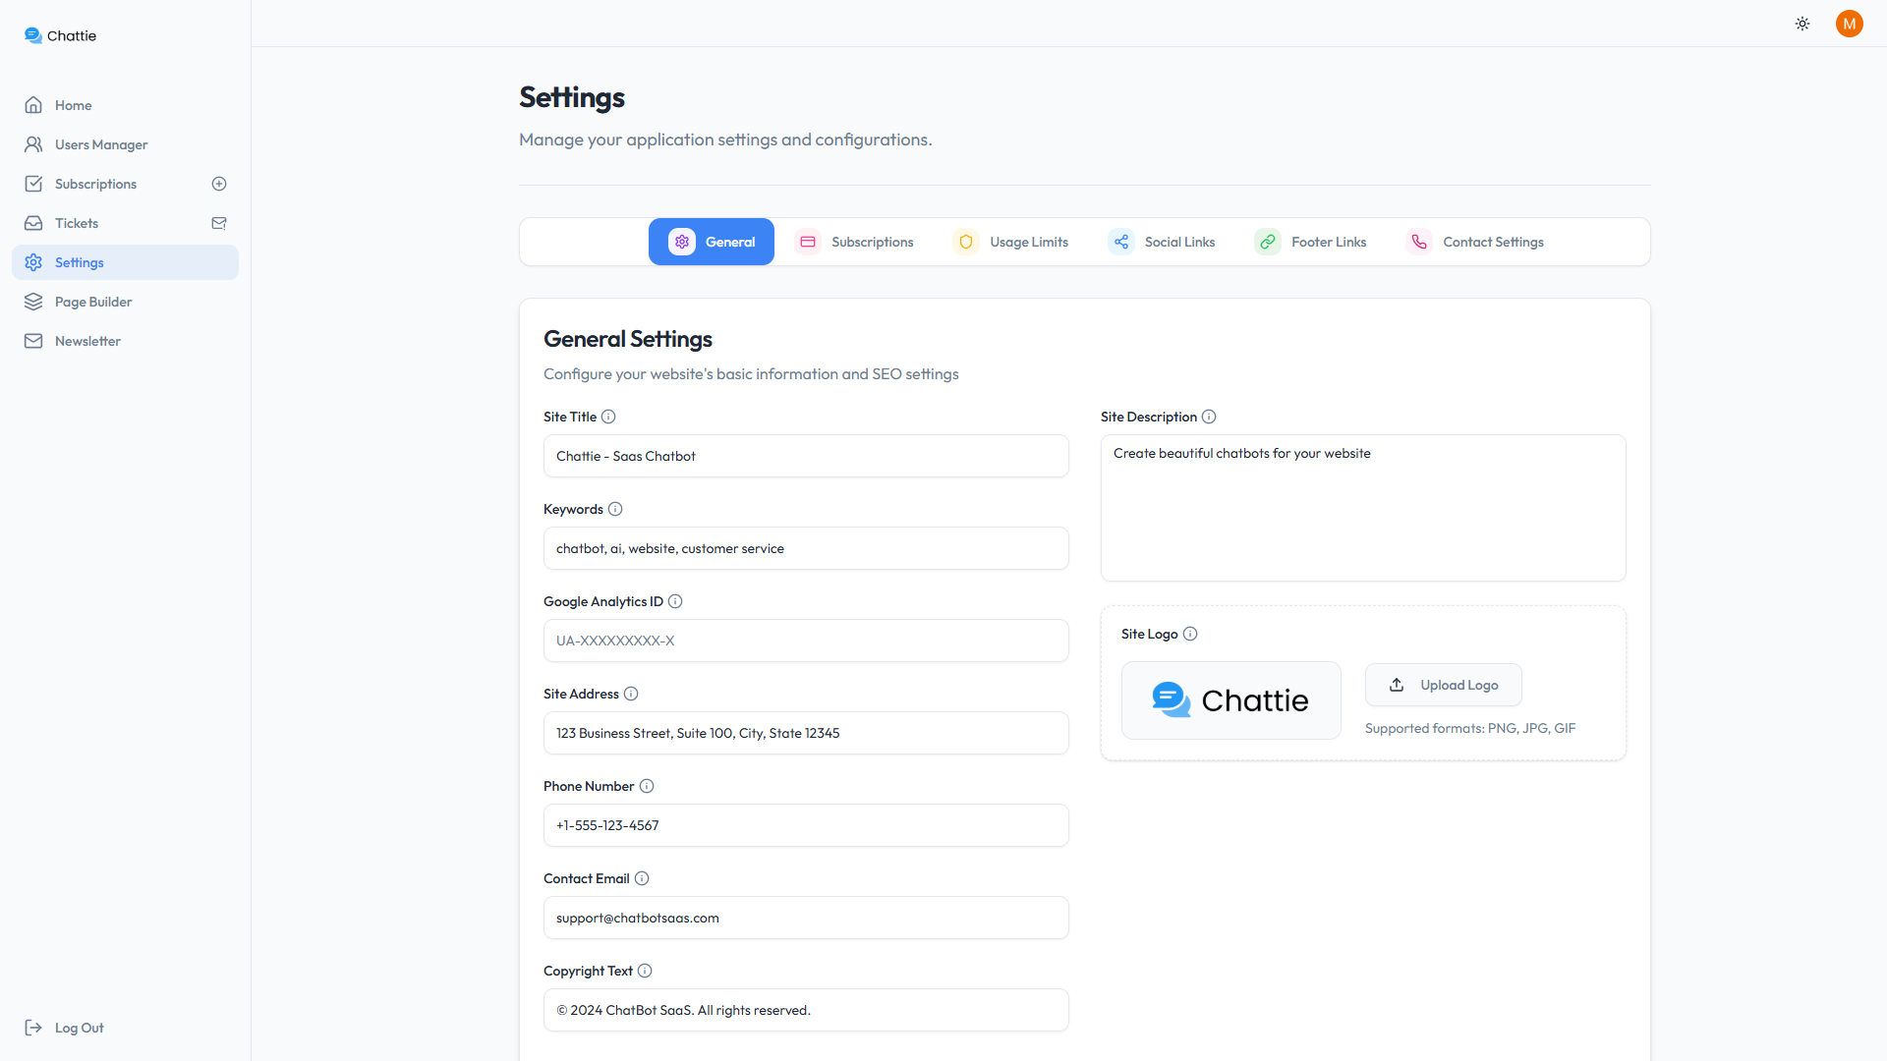Click the Site Title info icon
The image size is (1887, 1061).
tap(608, 417)
